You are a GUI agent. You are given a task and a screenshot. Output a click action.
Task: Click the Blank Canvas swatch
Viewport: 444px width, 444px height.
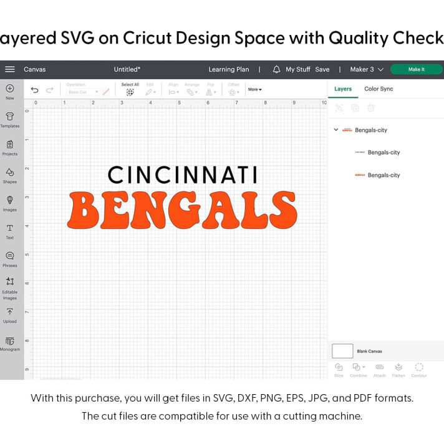click(342, 351)
